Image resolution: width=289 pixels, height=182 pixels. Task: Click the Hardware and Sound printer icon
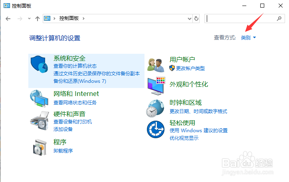point(40,121)
